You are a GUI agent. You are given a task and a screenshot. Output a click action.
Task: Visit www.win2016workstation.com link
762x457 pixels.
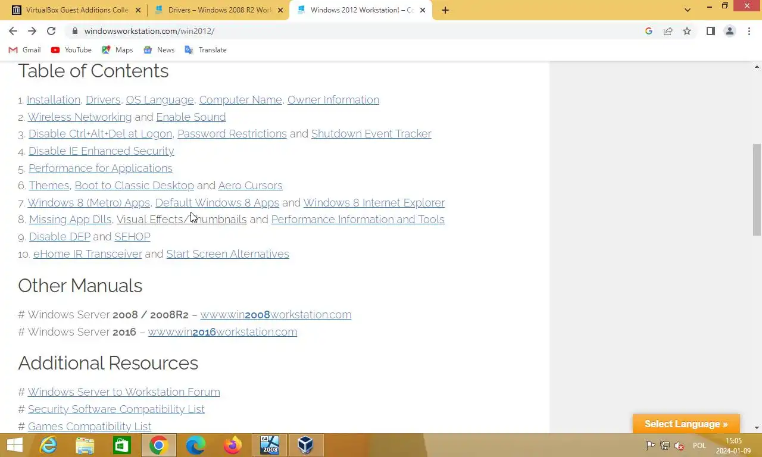click(223, 332)
